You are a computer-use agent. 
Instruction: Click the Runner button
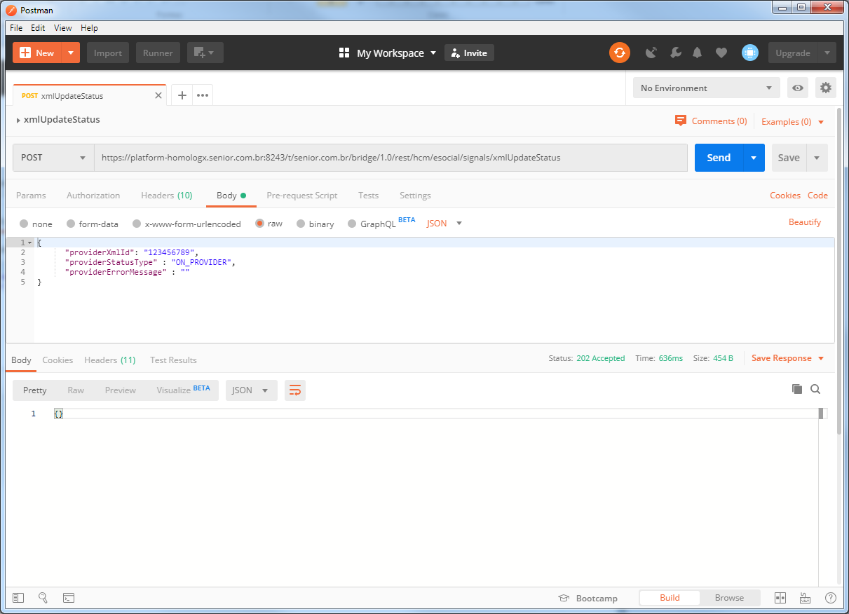(x=158, y=53)
